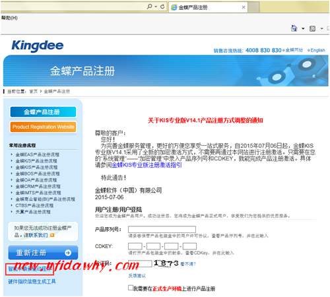The width and height of the screenshot is (330, 297).
Task: Click the 2015-07-06 date text
Action: (109, 197)
